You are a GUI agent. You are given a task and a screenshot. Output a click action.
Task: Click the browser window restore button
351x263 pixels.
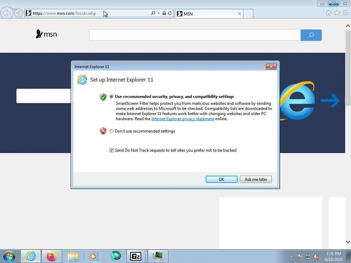pos(334,3)
